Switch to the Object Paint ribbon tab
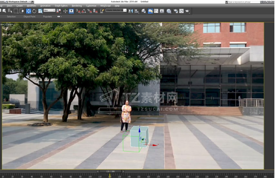The width and height of the screenshot is (276, 178). coord(29,16)
